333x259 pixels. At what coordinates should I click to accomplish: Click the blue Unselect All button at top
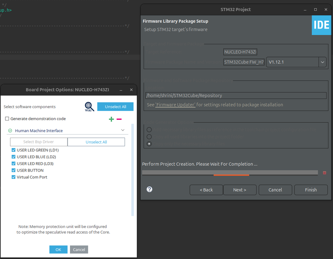click(x=115, y=106)
